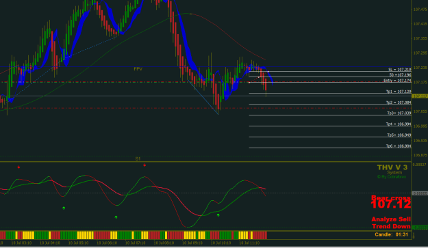Click the 10 Jul 07:10 time label
428x248 pixels.
click(x=136, y=243)
